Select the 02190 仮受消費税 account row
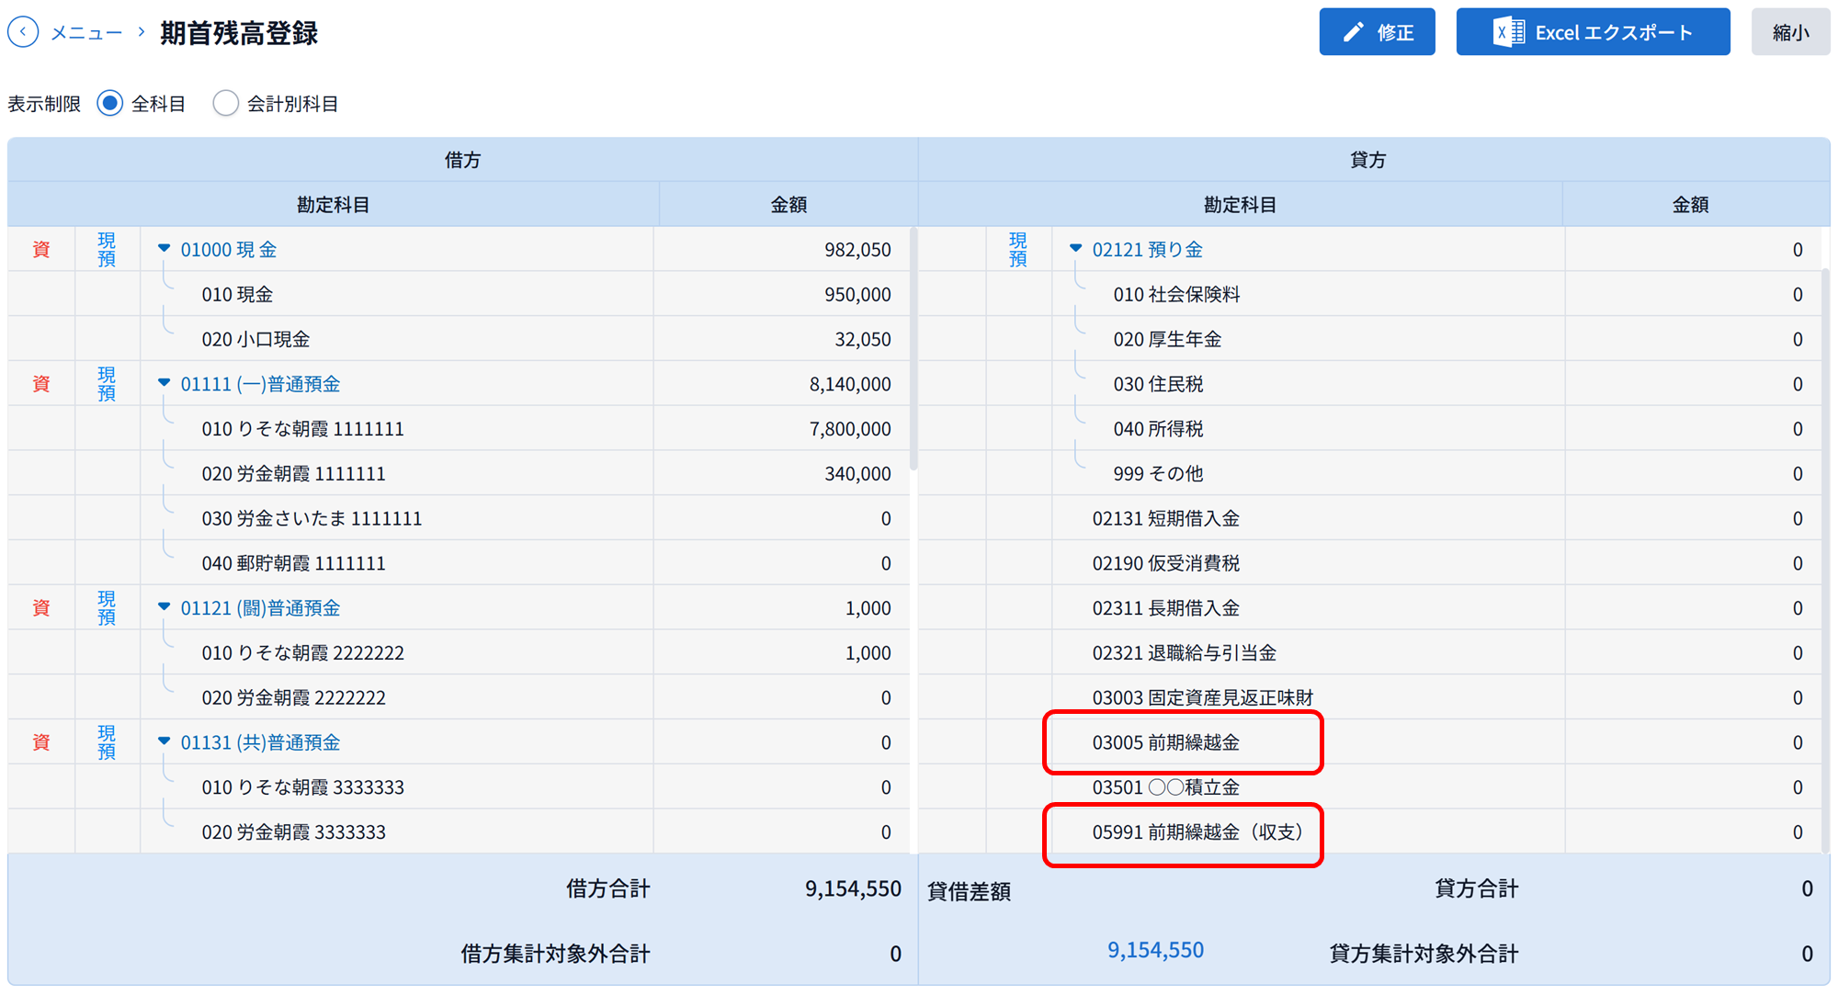This screenshot has width=1838, height=995. click(x=1370, y=563)
